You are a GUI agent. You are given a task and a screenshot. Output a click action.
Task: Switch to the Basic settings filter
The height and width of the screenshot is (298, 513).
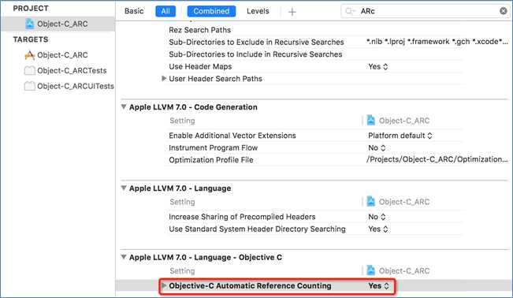pyautogui.click(x=134, y=11)
